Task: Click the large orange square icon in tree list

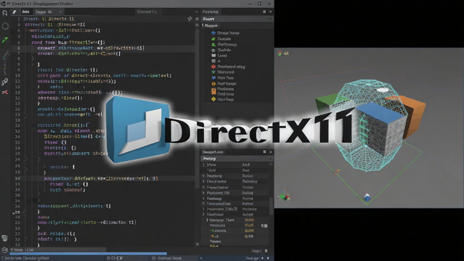Action: (x=214, y=92)
